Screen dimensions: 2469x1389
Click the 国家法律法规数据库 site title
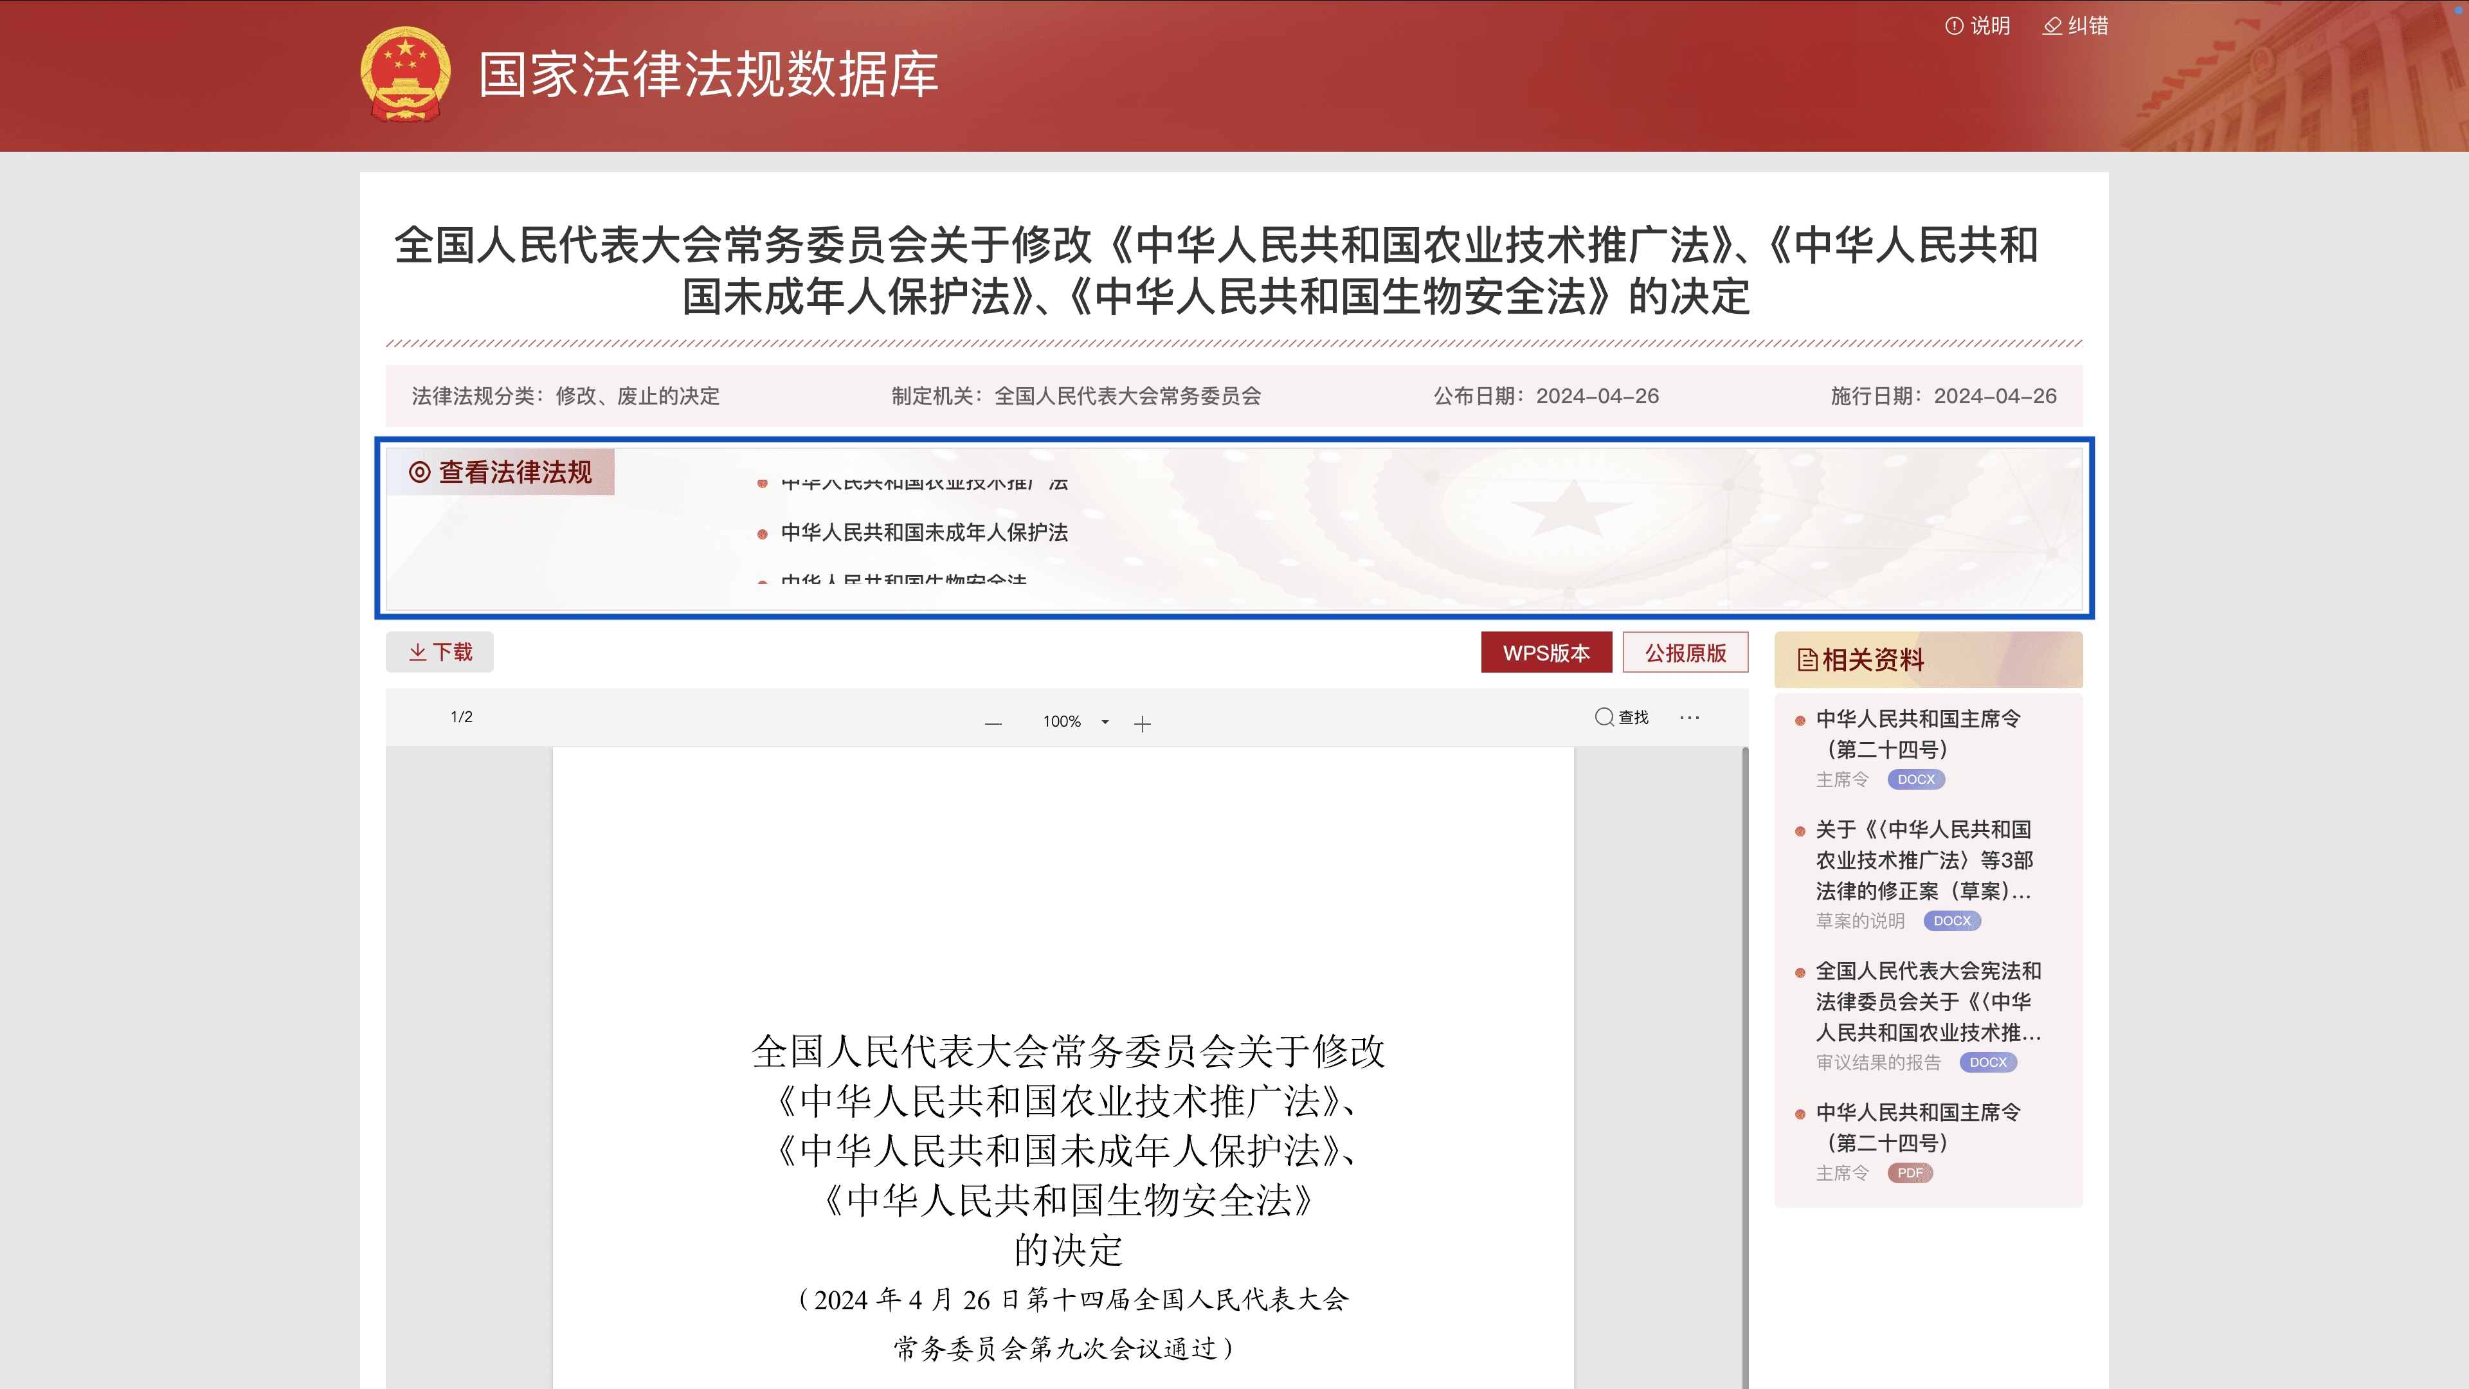tap(709, 75)
